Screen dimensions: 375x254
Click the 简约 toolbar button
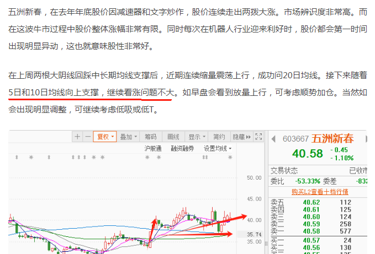pos(219,137)
